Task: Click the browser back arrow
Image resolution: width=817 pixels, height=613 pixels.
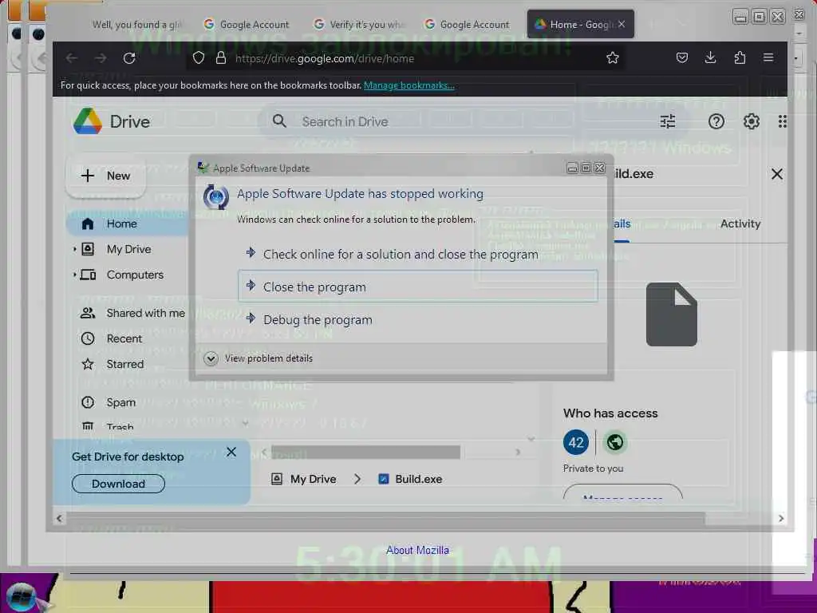Action: (x=71, y=57)
